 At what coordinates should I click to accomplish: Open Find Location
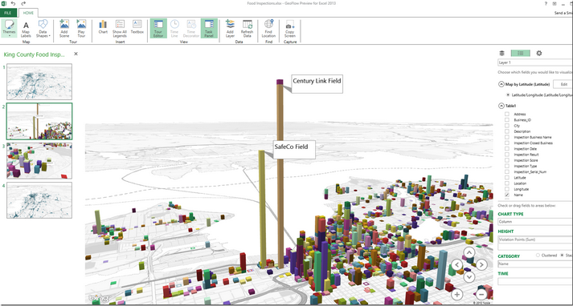click(268, 29)
